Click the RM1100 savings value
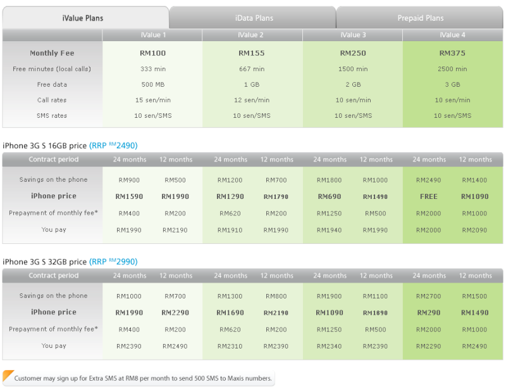The width and height of the screenshot is (506, 389). (375, 297)
